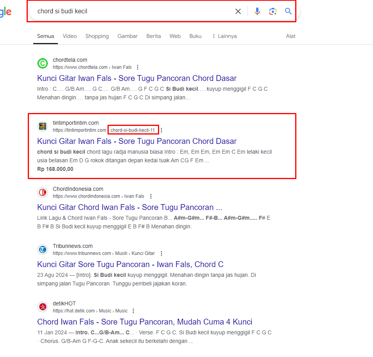This screenshot has height=357, width=373.
Task: Open ChordIndonesia.com red favicon
Action: (43, 192)
